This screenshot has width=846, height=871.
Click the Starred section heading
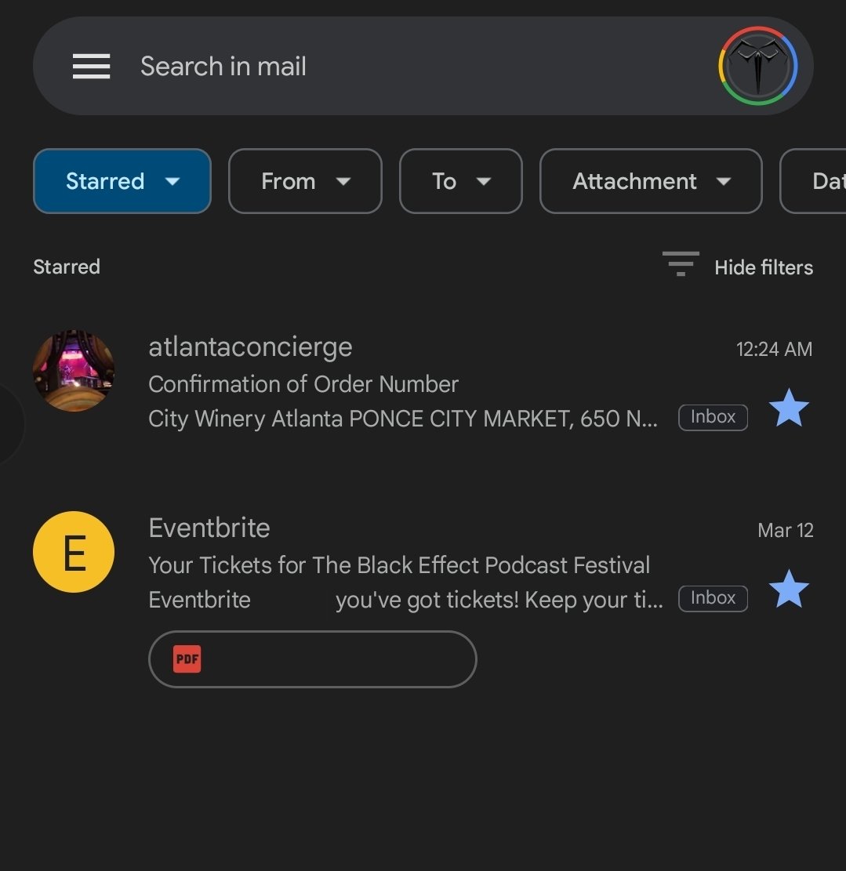coord(67,267)
